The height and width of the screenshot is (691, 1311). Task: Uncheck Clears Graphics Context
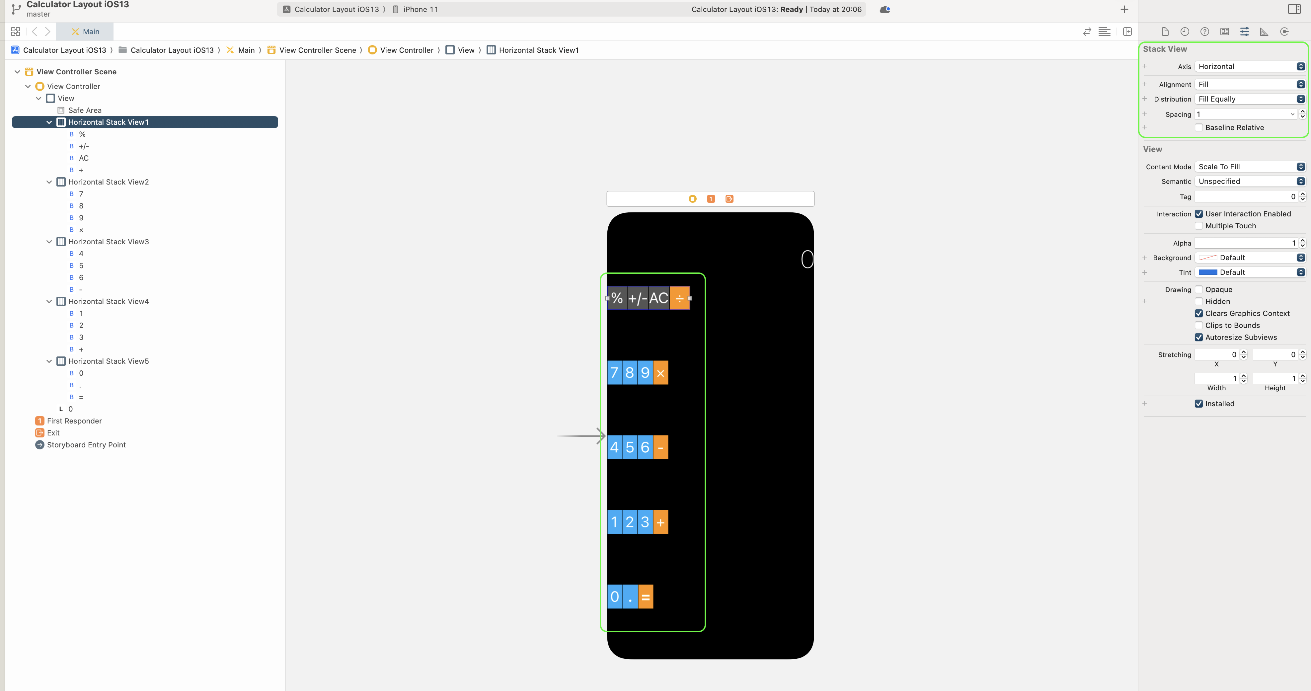[x=1198, y=313]
